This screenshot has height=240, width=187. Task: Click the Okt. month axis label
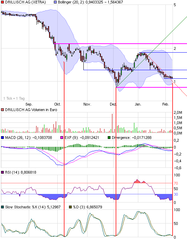coord(58,105)
